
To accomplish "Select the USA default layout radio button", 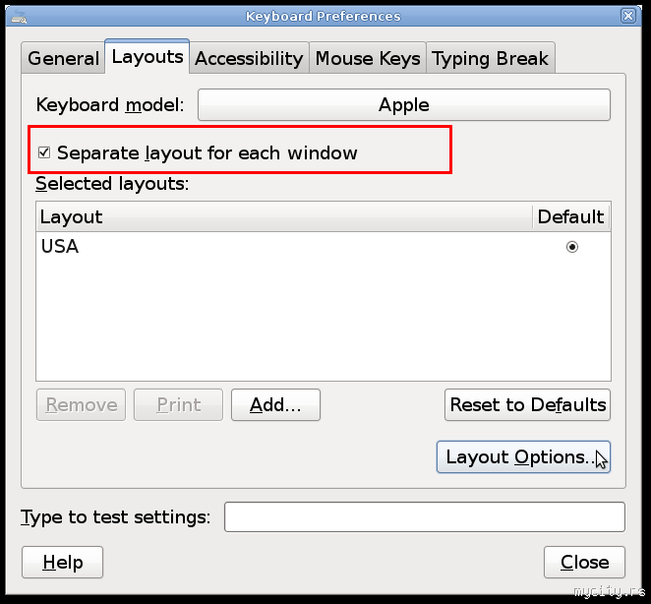I will [x=571, y=247].
